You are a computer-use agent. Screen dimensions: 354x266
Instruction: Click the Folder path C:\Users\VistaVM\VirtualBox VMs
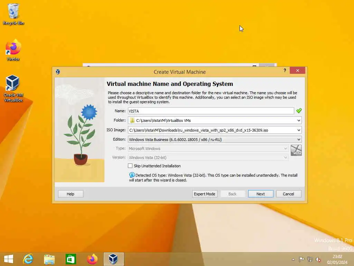(x=164, y=121)
